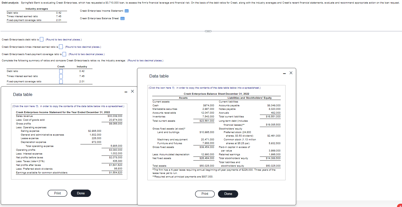Image resolution: width=402 pixels, height=207 pixels.
Task: Open Creek Enterprises Balance Sheet table icon
Action: [122, 18]
